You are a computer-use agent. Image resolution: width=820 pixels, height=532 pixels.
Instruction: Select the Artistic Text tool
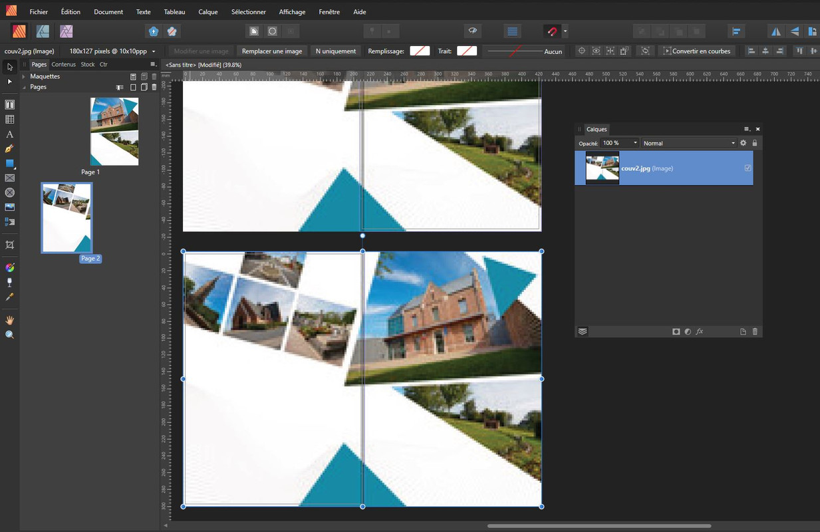tap(10, 134)
